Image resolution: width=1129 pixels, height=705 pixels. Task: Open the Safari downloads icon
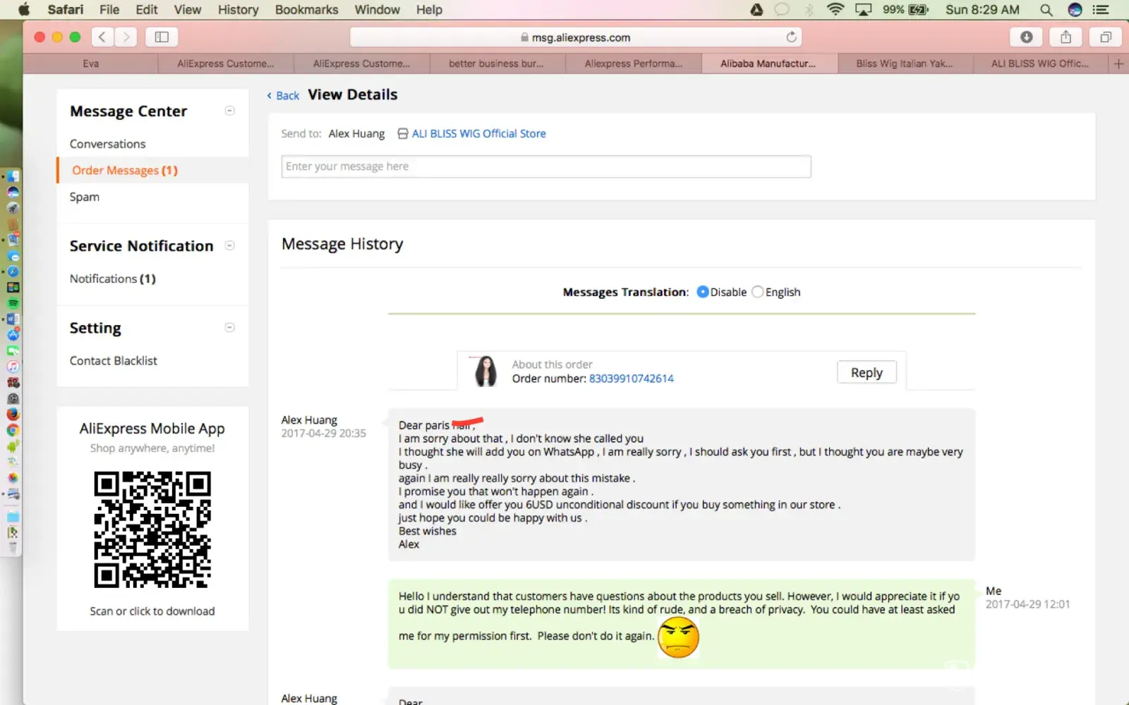pos(1026,37)
